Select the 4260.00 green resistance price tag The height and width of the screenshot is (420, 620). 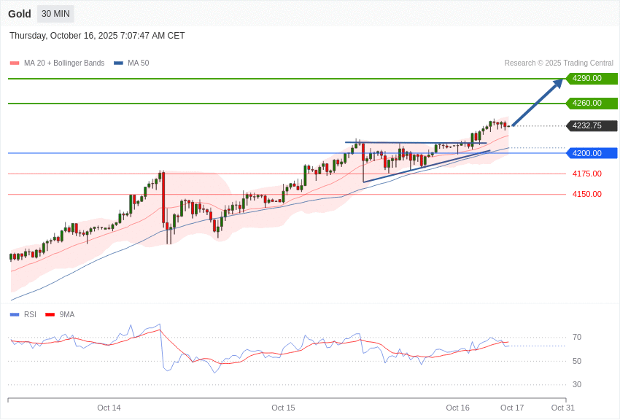tap(591, 104)
